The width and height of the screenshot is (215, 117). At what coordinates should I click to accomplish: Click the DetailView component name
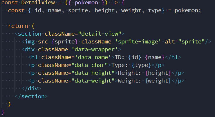(x=38, y=3)
